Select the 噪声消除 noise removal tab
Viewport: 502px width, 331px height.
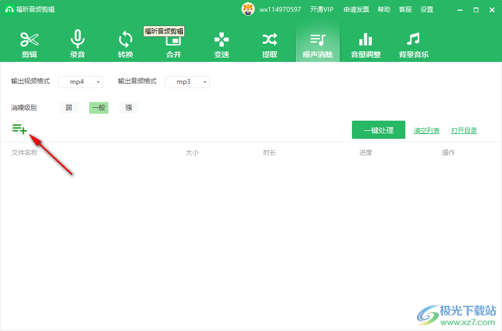click(318, 44)
